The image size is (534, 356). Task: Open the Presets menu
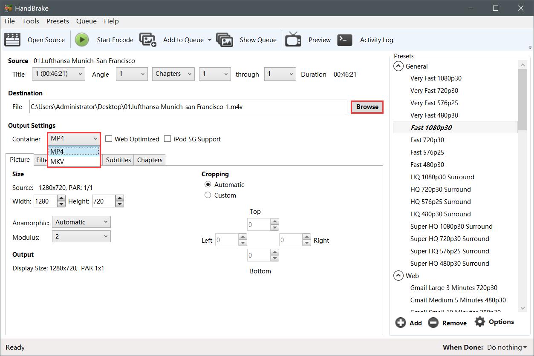pos(58,21)
